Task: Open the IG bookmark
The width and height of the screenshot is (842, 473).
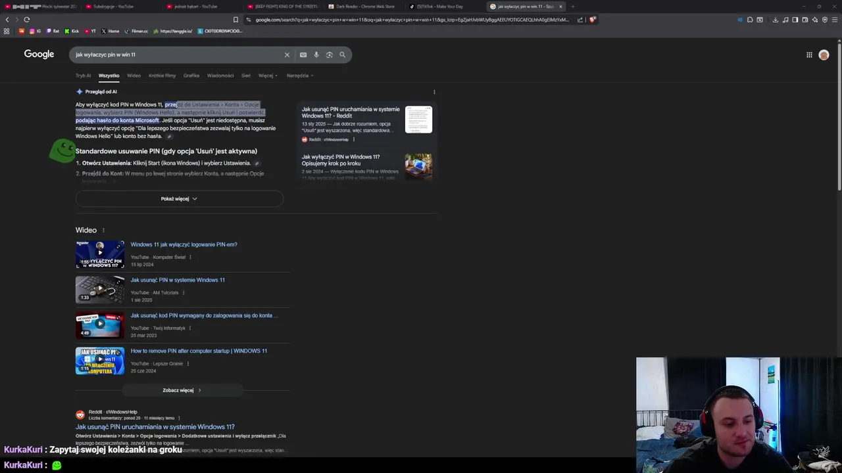Action: pyautogui.click(x=36, y=31)
